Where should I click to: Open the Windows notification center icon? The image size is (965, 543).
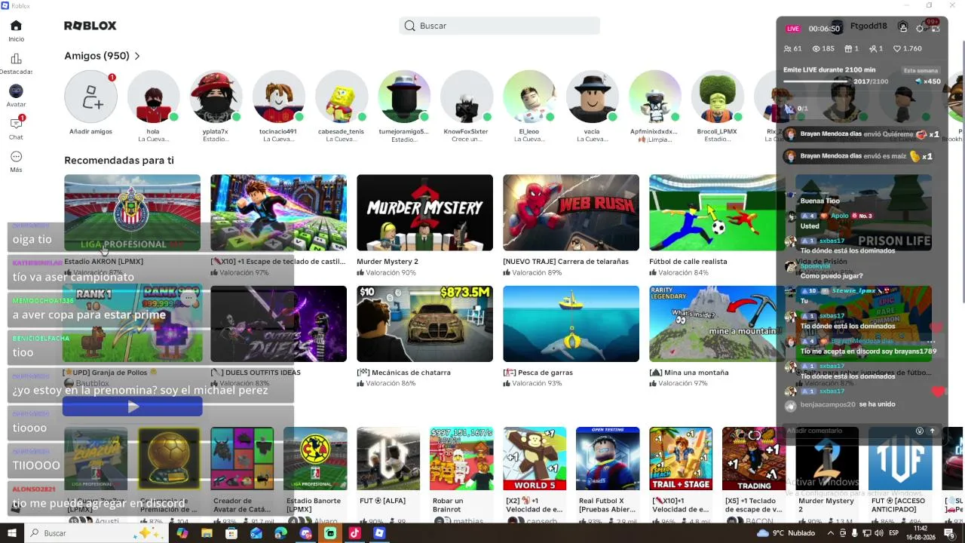click(949, 533)
